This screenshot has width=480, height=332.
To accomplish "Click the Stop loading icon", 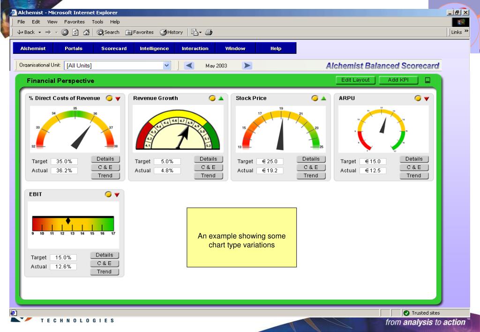I will click(x=65, y=32).
